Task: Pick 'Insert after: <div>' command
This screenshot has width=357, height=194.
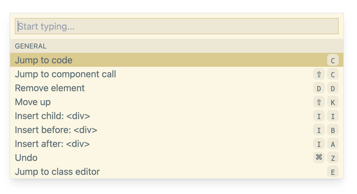Action: click(52, 144)
